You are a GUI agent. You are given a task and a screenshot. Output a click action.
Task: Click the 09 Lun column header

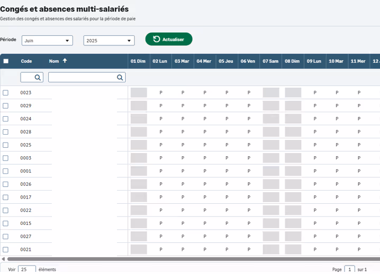[315, 61]
